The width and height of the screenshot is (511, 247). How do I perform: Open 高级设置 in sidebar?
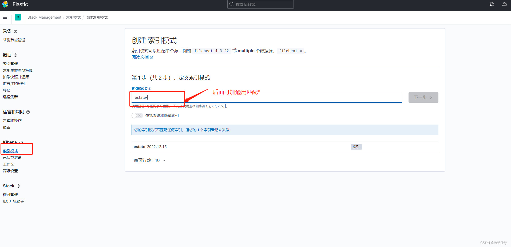point(10,171)
